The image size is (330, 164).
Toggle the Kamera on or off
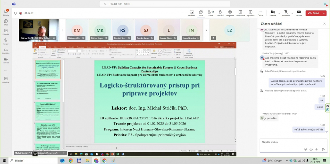pos(272,12)
